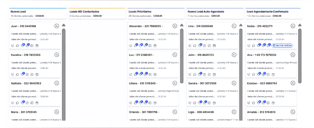
Task: Click assign-user icon on Ligia's card
Action: [x=234, y=112]
